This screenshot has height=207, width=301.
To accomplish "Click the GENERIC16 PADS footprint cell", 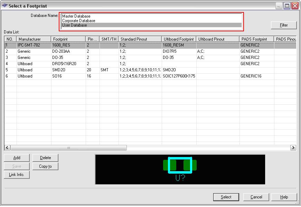I will tap(257, 76).
